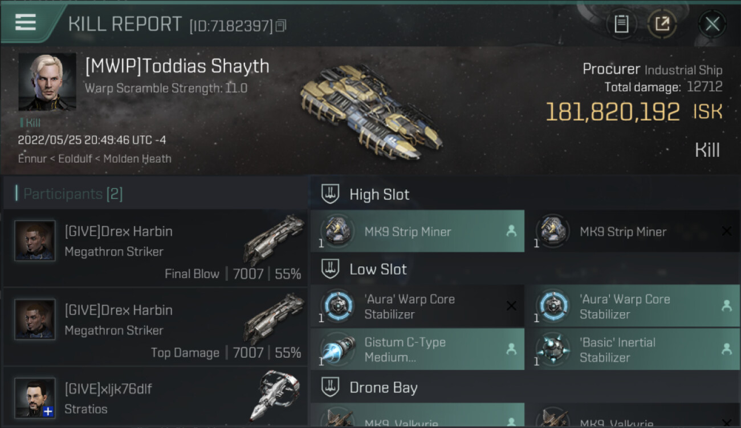This screenshot has width=741, height=428.
Task: Open the Drex Harbin Top Damage entry
Action: 155,327
